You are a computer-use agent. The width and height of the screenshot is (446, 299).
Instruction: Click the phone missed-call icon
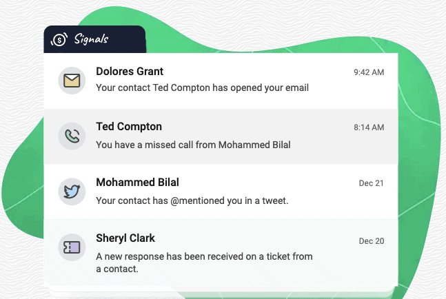coord(72,136)
